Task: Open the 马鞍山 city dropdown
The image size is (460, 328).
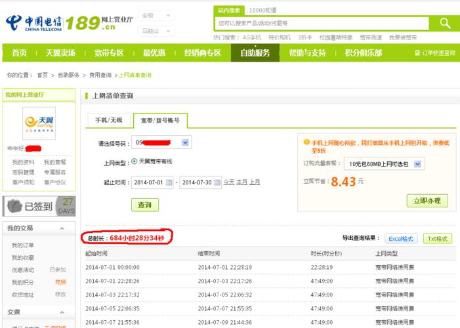Action: 157,31
